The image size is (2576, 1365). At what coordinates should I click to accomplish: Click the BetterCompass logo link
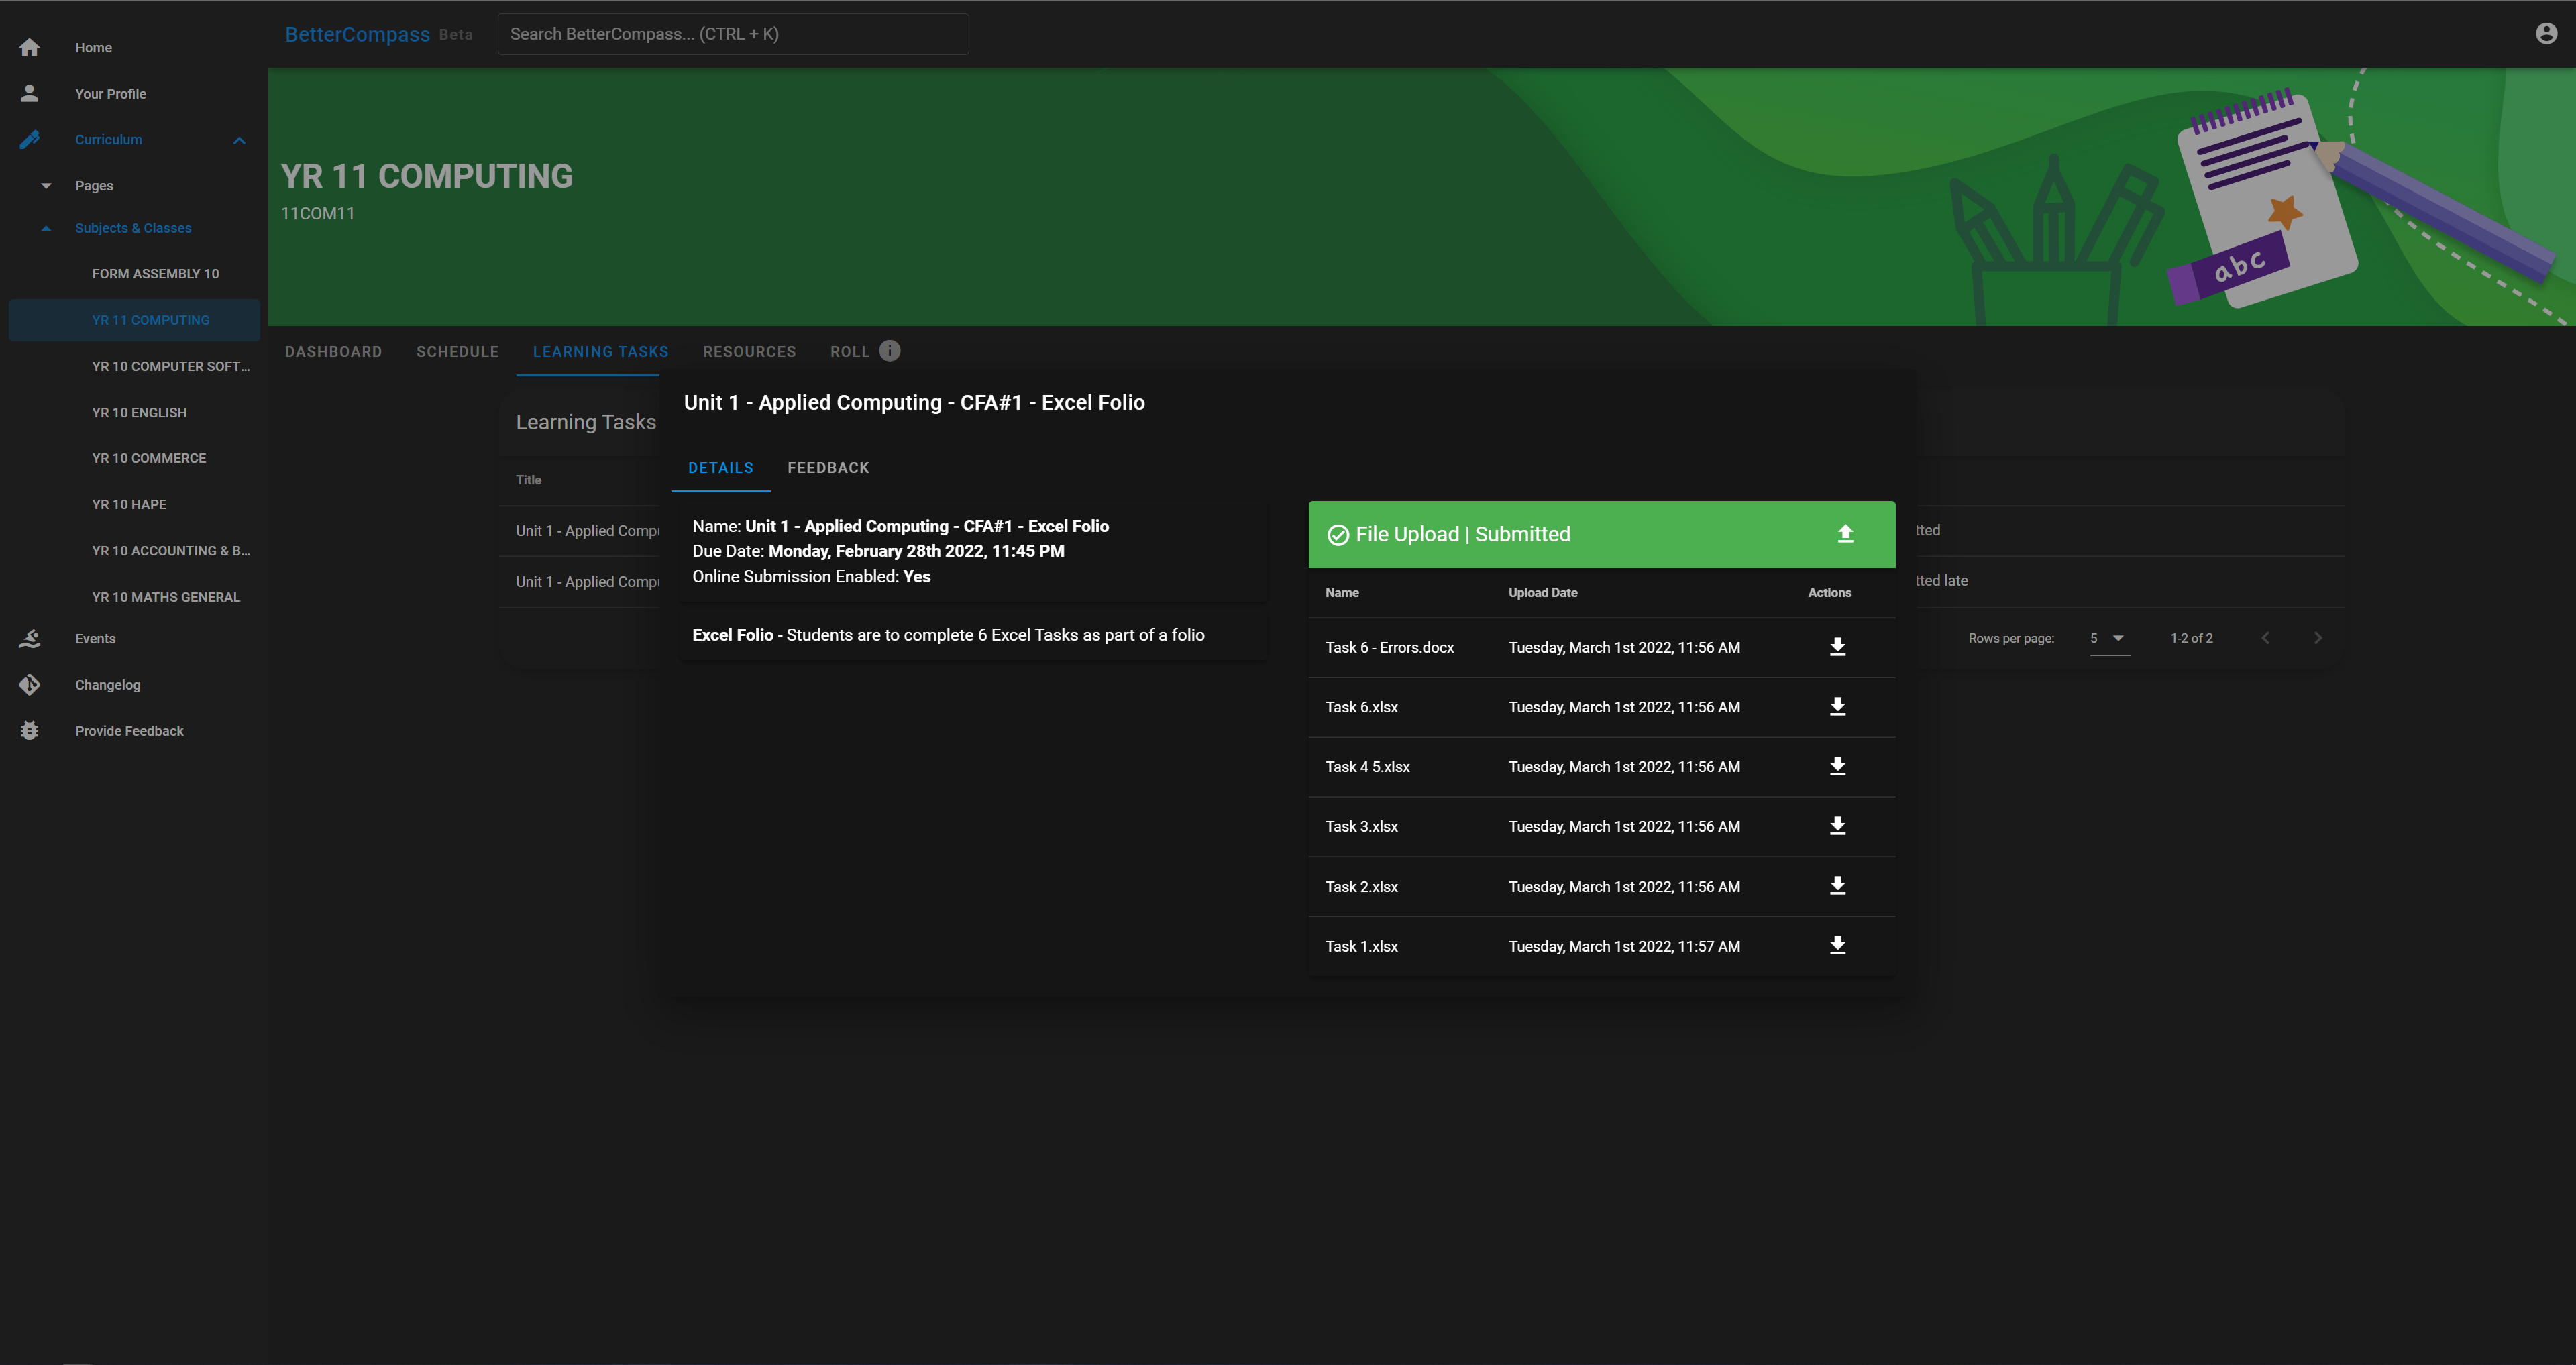point(357,34)
